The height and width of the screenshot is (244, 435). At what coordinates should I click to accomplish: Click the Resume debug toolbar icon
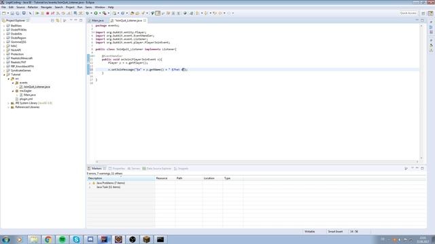tap(37, 13)
